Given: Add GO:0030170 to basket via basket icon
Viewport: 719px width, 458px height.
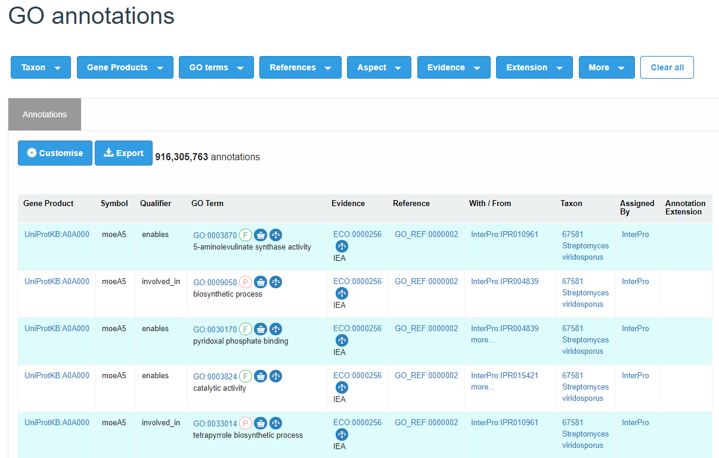Looking at the screenshot, I should (261, 329).
